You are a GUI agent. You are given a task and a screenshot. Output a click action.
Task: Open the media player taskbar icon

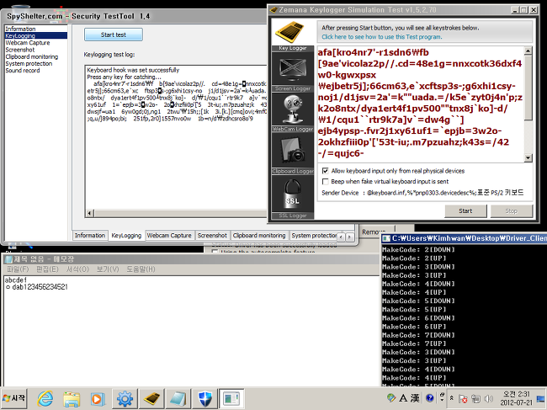point(98,398)
